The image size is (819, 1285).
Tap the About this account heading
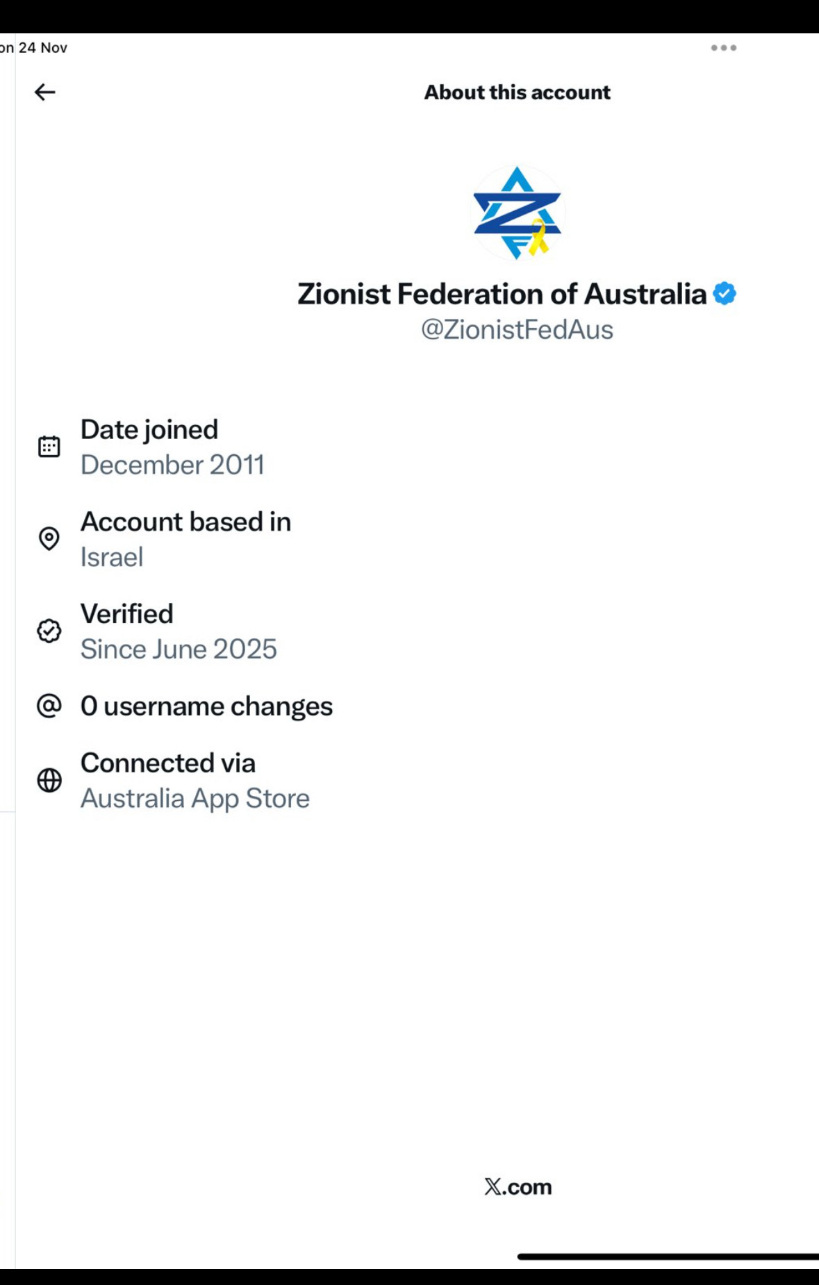pyautogui.click(x=517, y=92)
